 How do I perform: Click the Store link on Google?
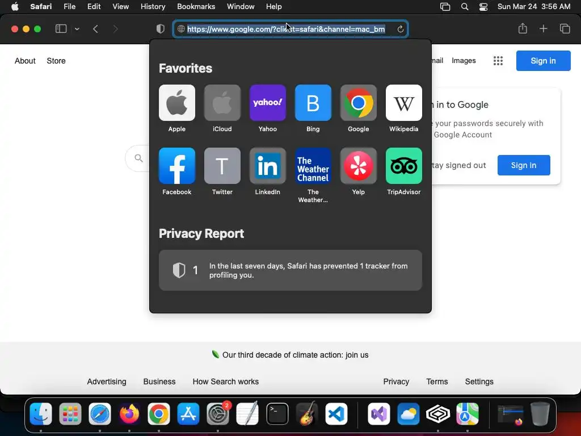[x=56, y=61]
